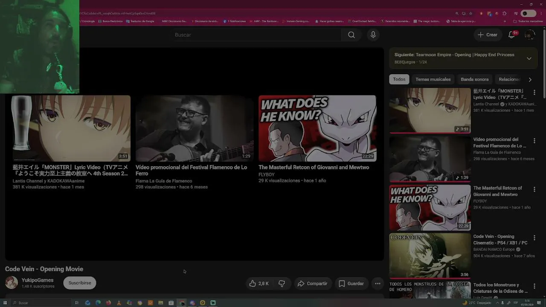Open the What Does He Know end-screen thumbnail
The width and height of the screenshot is (546, 307).
[x=317, y=128]
